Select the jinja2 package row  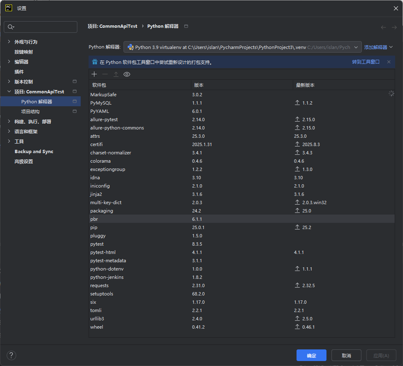pyautogui.click(x=242, y=194)
